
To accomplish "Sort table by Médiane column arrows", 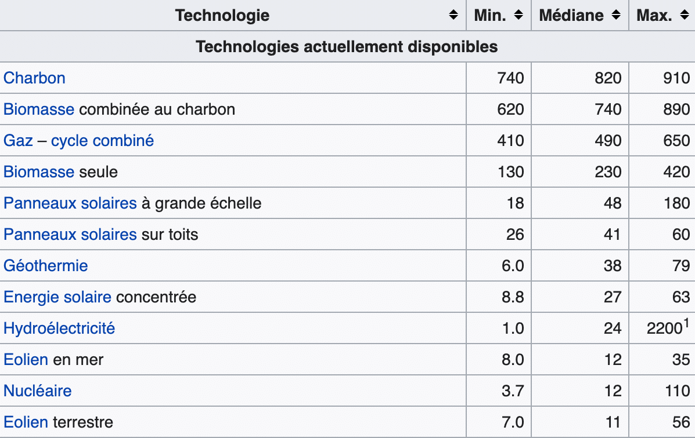I will tap(615, 15).
